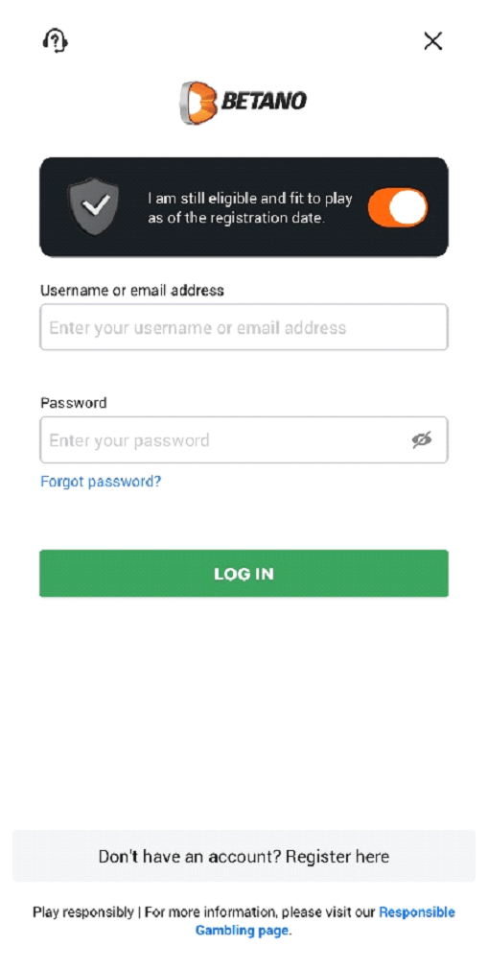This screenshot has height=970, width=488.
Task: Tap the orange Betano B emblem
Action: (x=198, y=102)
